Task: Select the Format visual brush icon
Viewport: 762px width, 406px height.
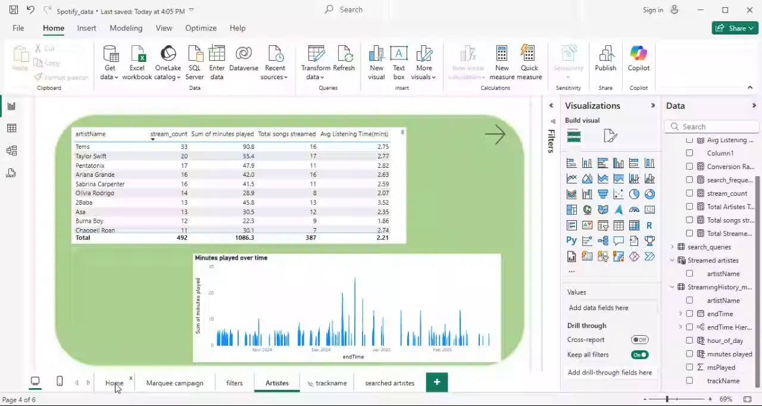Action: [610, 136]
